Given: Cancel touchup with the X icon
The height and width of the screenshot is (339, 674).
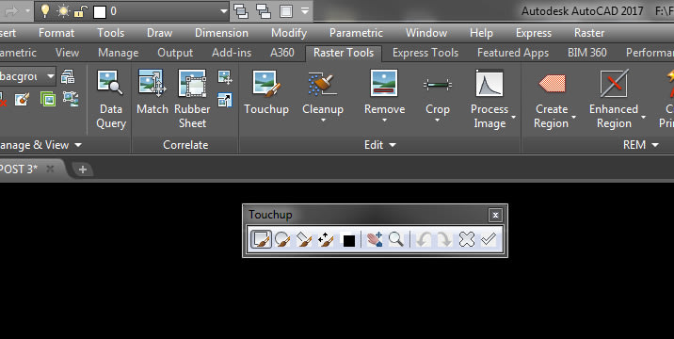Looking at the screenshot, I should coord(466,239).
